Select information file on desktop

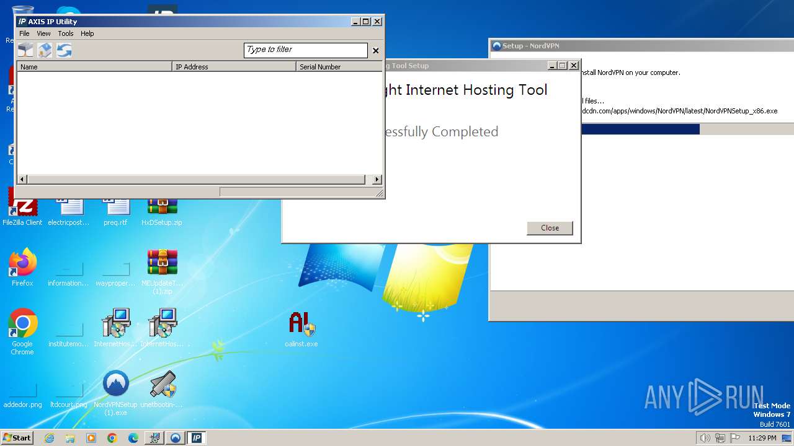(69, 273)
